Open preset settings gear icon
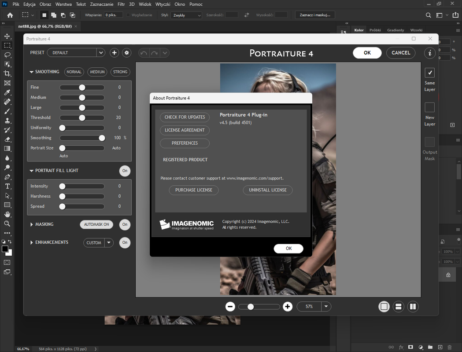Viewport: 462px width, 352px height. pyautogui.click(x=127, y=53)
